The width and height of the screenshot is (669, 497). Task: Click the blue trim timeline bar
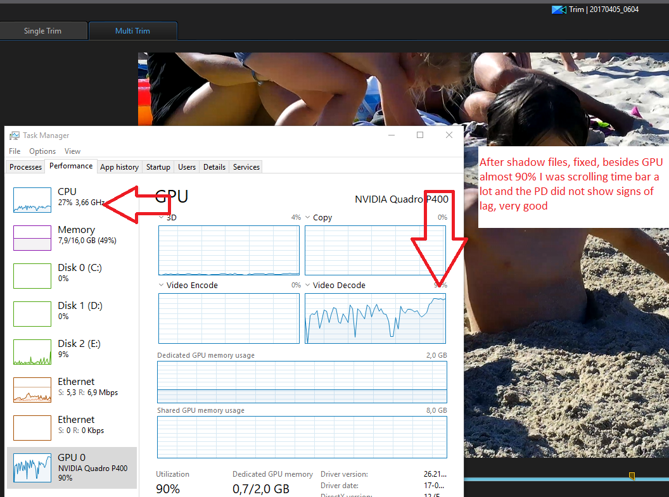(x=566, y=479)
